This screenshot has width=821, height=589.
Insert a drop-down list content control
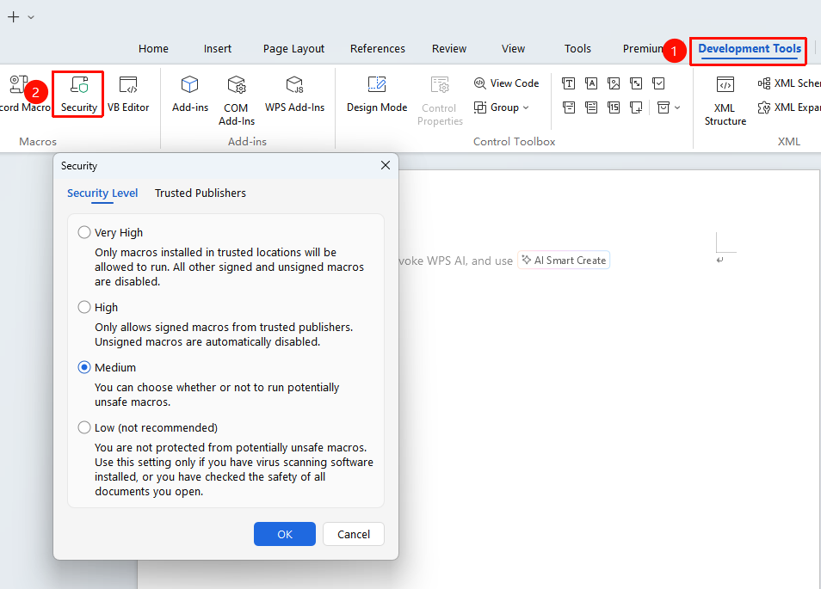point(591,107)
